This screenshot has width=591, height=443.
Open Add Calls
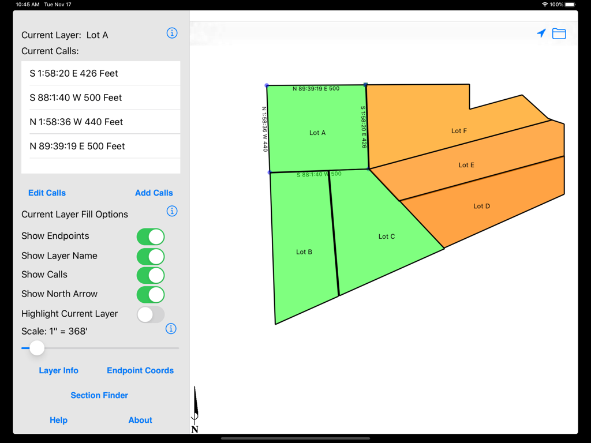154,193
